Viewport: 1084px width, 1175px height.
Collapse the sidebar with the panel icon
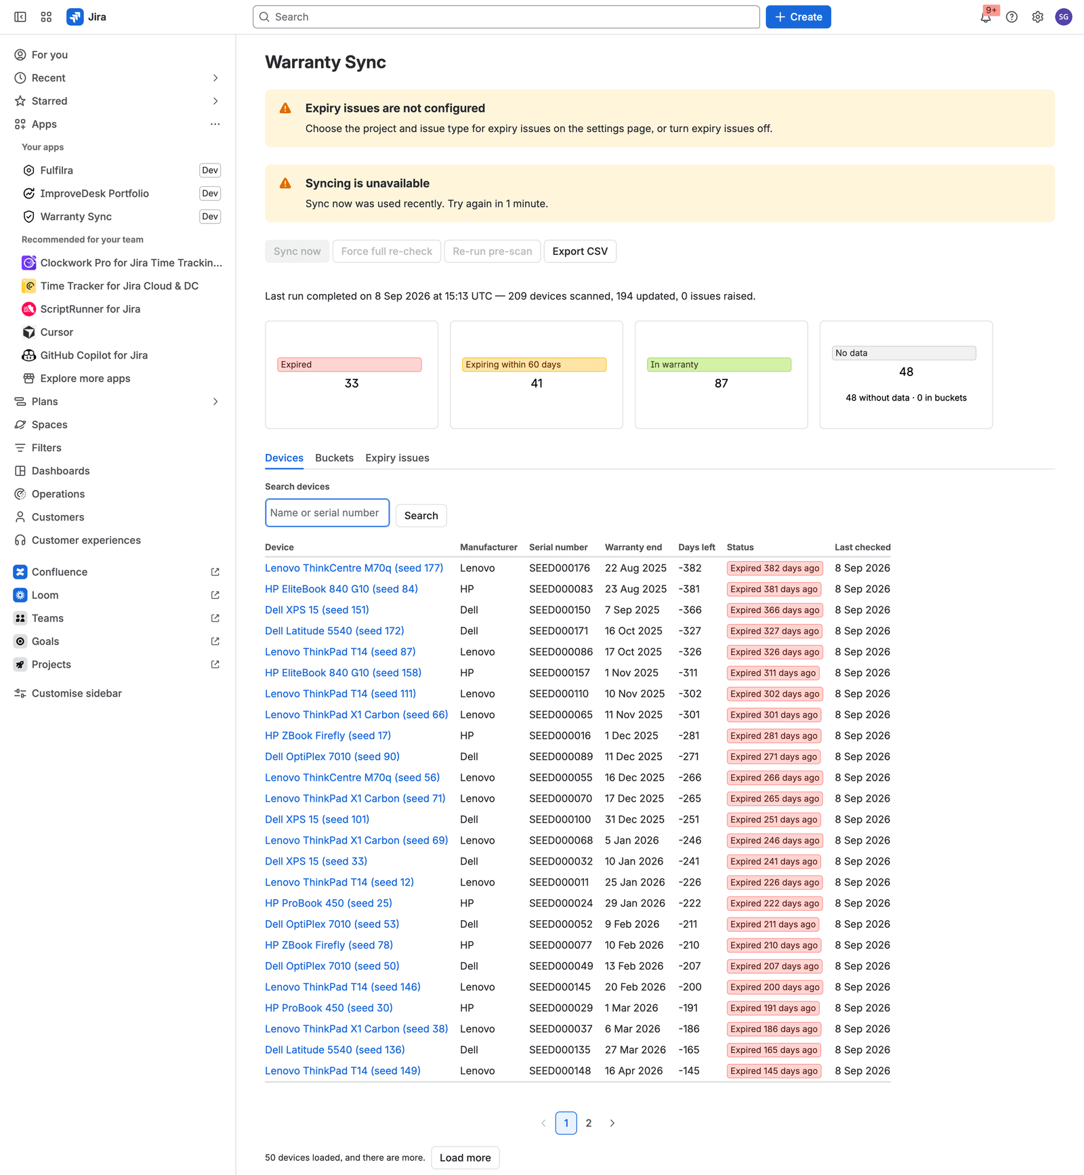20,17
